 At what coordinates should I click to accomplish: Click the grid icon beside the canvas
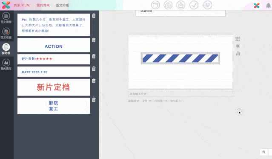238,39
